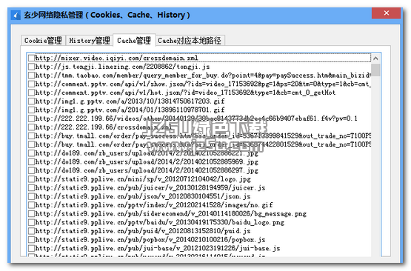The width and height of the screenshot is (411, 271).
Task: Select the static9.pplive.cn popbox.js URL text
Action: (150, 240)
